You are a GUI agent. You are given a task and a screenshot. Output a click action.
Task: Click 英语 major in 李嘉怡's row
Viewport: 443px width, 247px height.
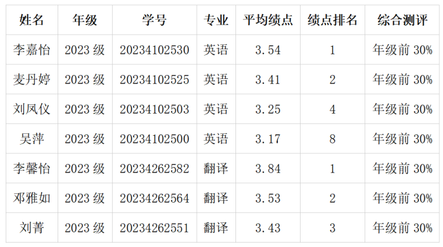pyautogui.click(x=216, y=50)
